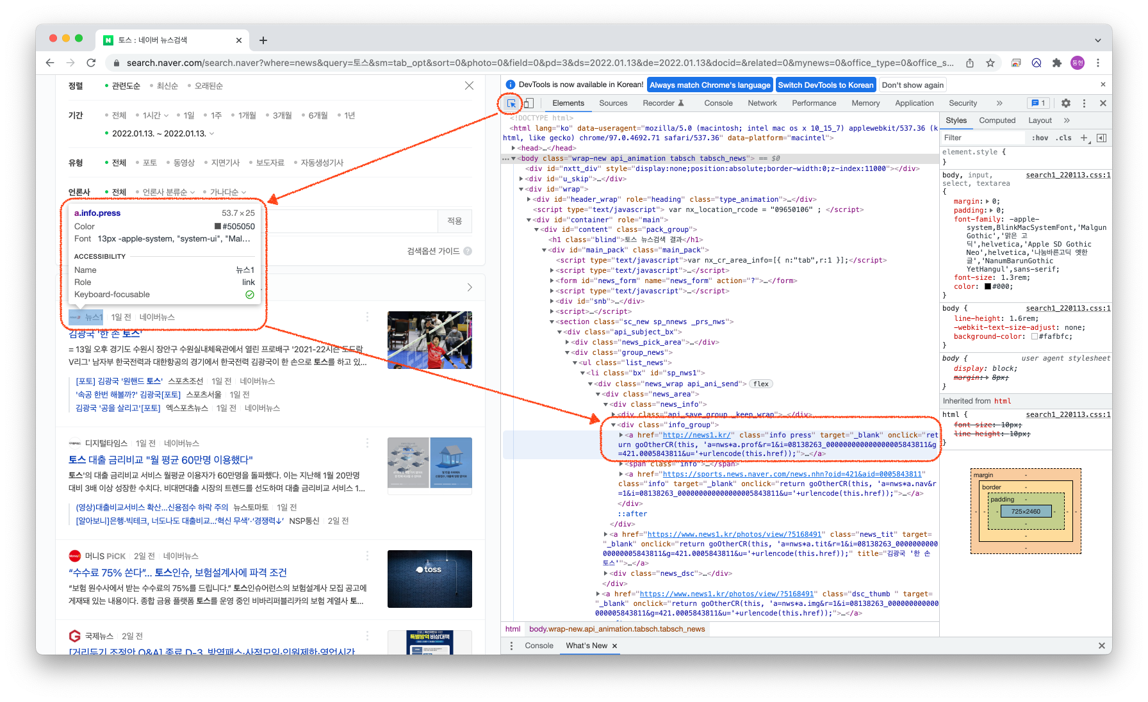Image resolution: width=1148 pixels, height=702 pixels.
Task: Show more DevTools tabs with the chevrons
Action: click(x=999, y=103)
